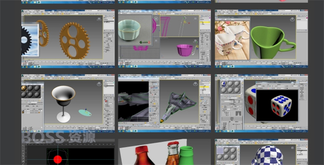Viewport: 324px width, 165px height.
Task: Click the rendered dice preview window
Action: pos(277,105)
